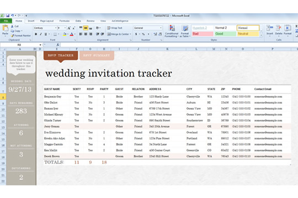Toggle bold formatting
This screenshot has width=298, height=198.
[36, 34]
